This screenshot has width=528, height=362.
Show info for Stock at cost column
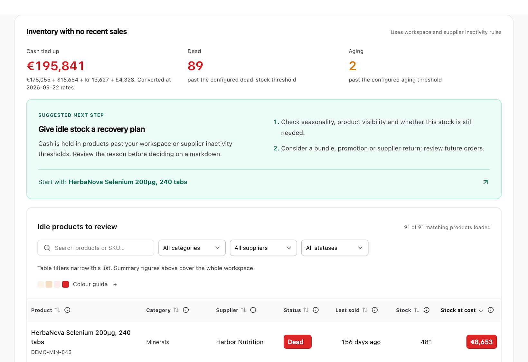click(491, 310)
